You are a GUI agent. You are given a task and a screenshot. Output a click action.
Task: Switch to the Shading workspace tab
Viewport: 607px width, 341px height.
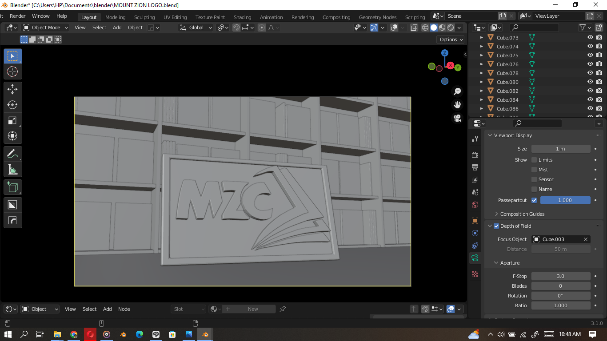(x=242, y=17)
